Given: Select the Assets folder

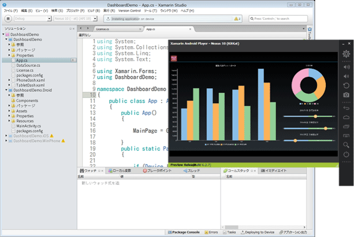Looking at the screenshot, I should [x=21, y=111].
